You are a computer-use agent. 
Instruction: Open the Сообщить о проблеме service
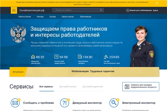[38, 103]
